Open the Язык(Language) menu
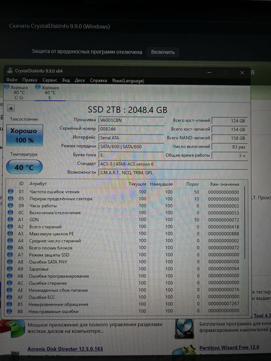Viewport: 271px width, 361px height. point(128,81)
